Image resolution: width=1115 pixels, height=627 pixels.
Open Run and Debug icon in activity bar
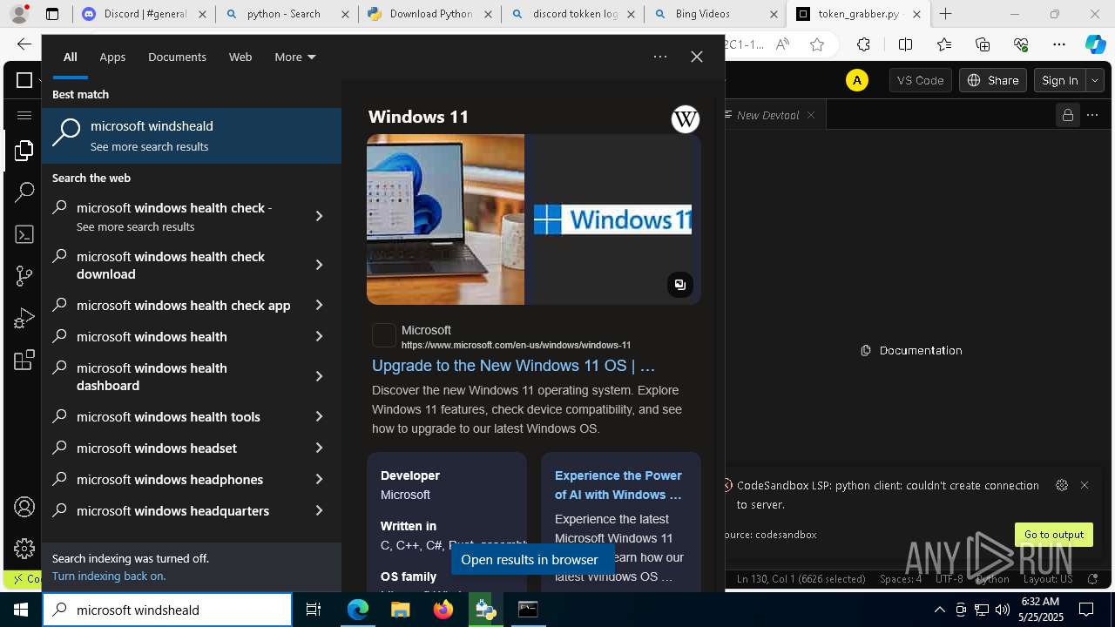[x=24, y=318]
